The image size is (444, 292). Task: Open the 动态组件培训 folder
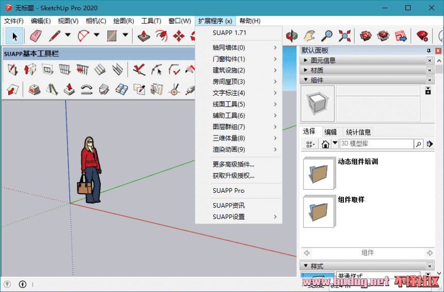click(x=319, y=173)
